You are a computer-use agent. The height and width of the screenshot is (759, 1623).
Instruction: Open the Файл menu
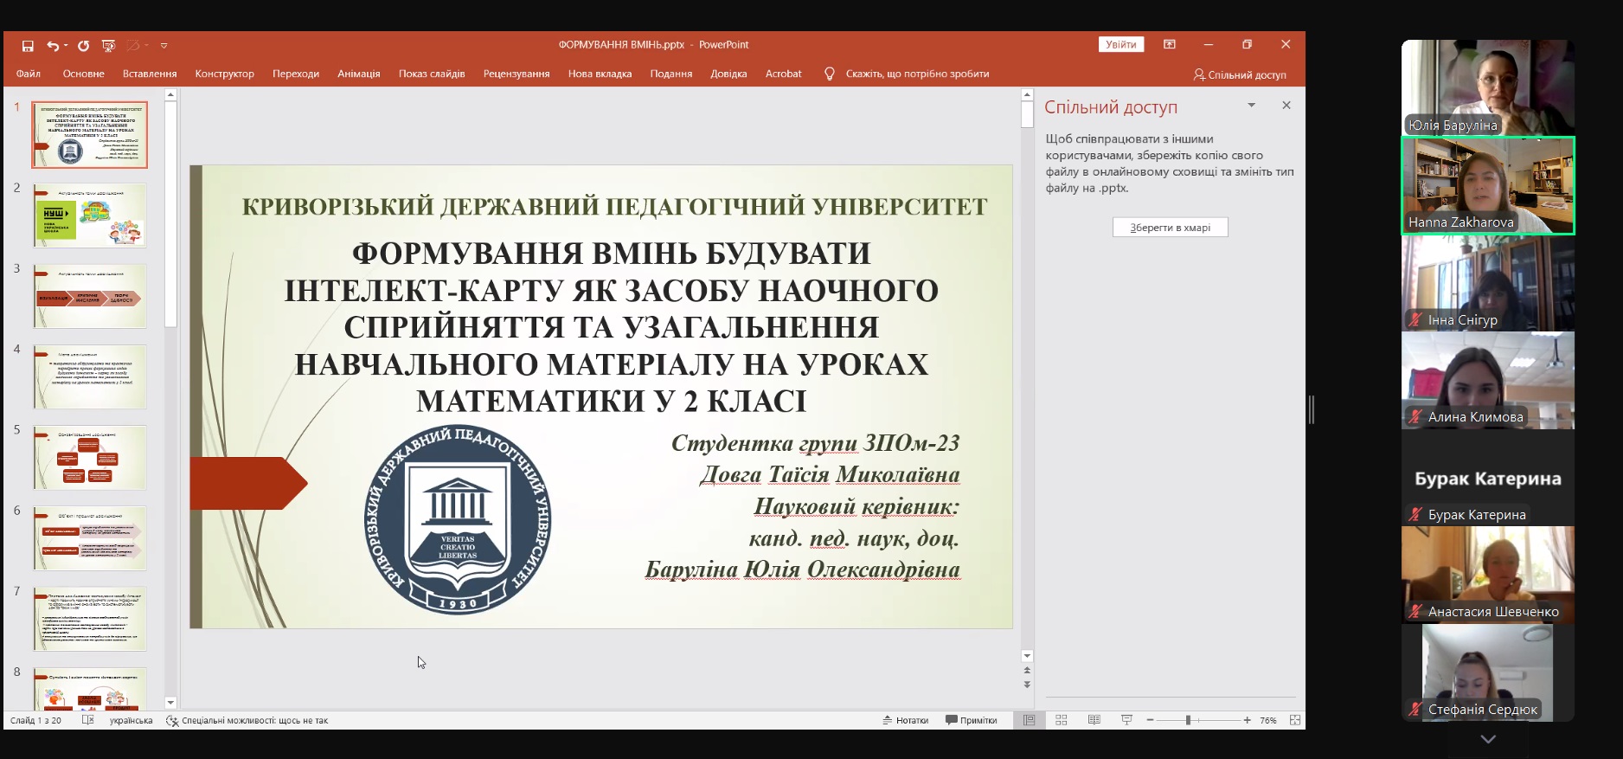tap(29, 74)
